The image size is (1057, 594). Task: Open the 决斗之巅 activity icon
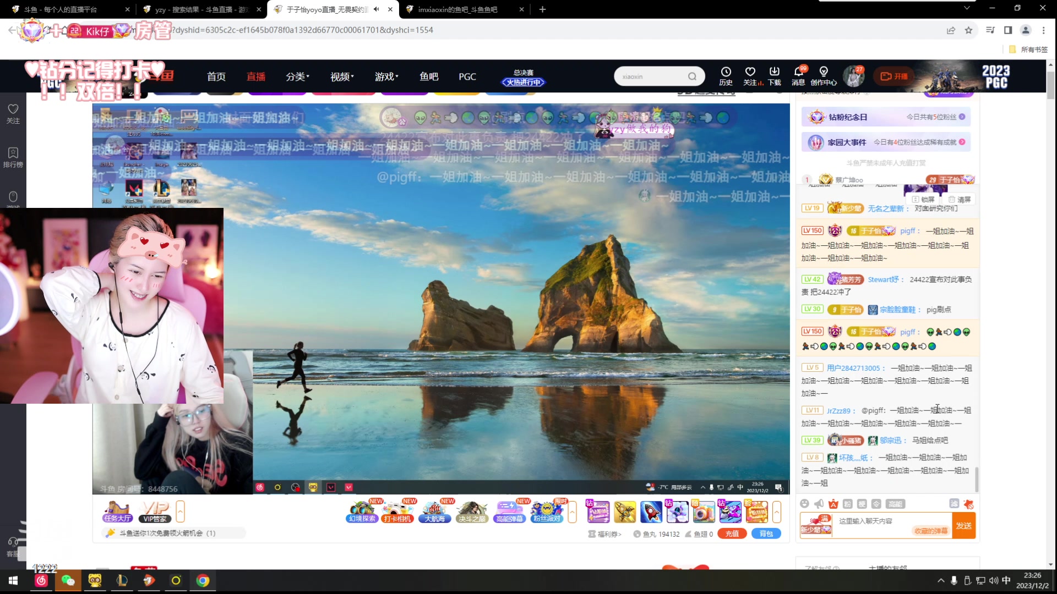click(472, 512)
